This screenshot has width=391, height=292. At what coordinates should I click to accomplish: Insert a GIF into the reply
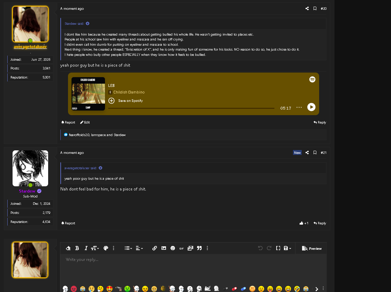pyautogui.click(x=181, y=248)
